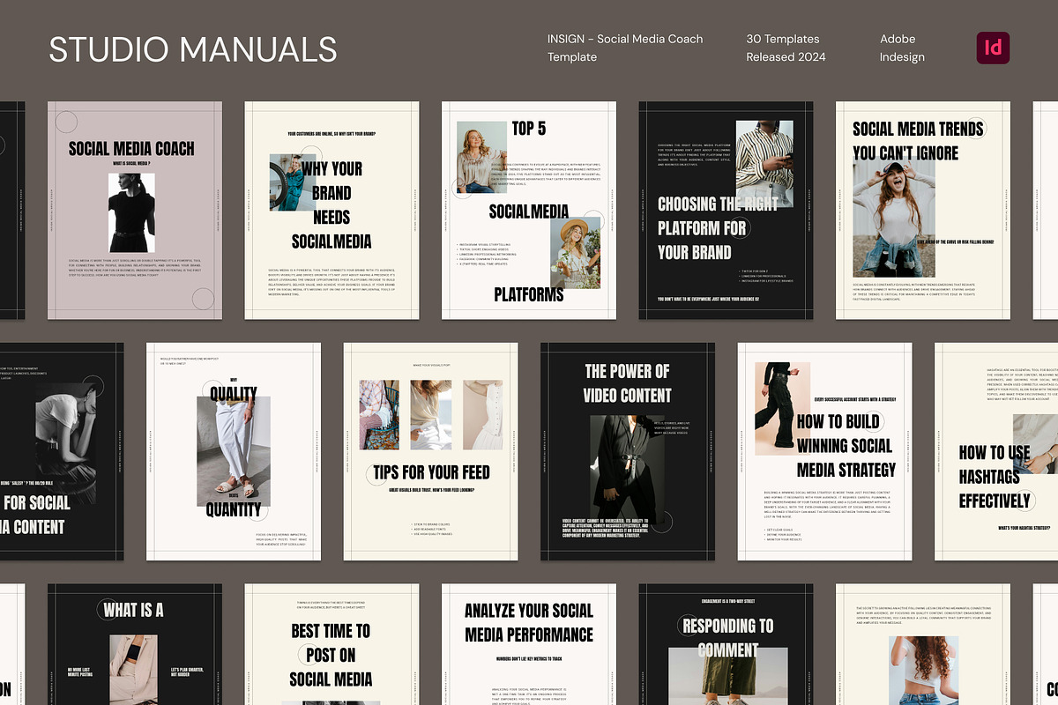1058x705 pixels.
Task: Click 'ANALYZE YOUR SOCIAL MEDIA PERFORMANCE' heading
Action: tap(529, 622)
